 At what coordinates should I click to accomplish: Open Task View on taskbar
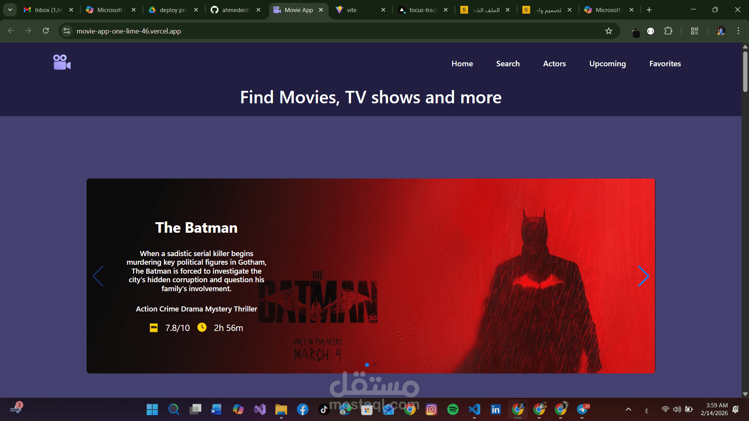[195, 409]
